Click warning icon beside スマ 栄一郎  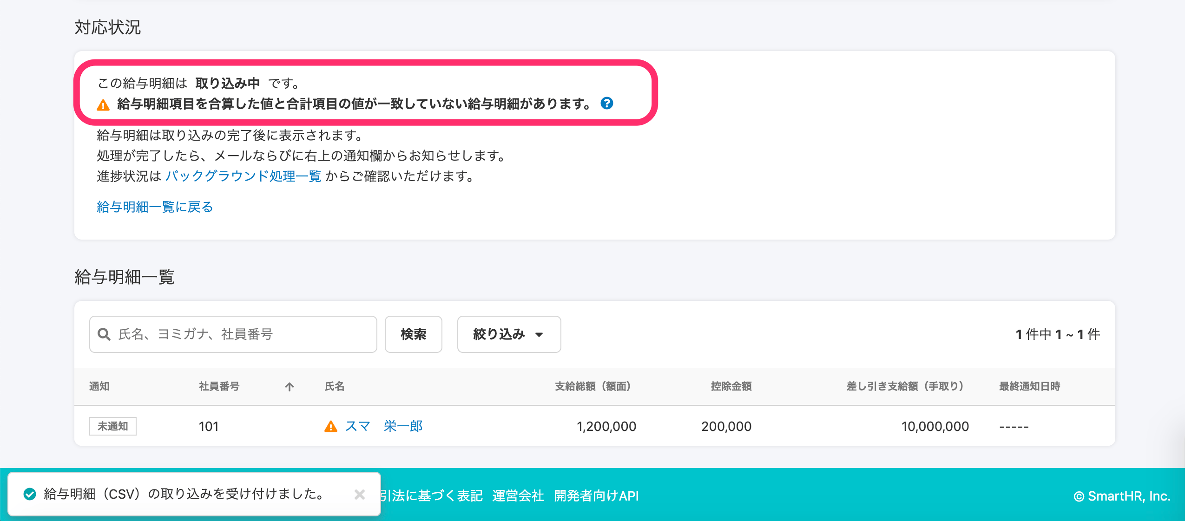(330, 426)
